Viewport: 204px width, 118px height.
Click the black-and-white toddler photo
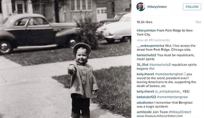[66, 59]
